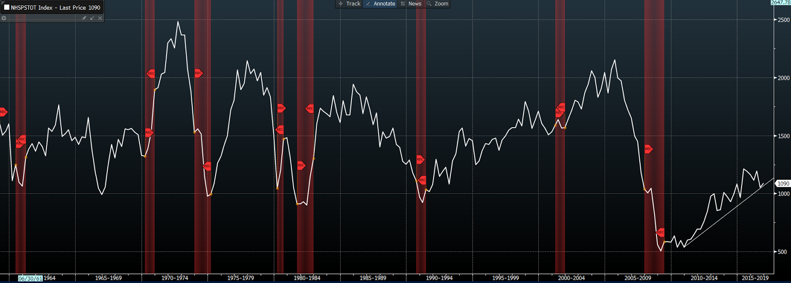Image resolution: width=791 pixels, height=283 pixels.
Task: Open legend settings gear icon
Action: pyautogui.click(x=4, y=18)
